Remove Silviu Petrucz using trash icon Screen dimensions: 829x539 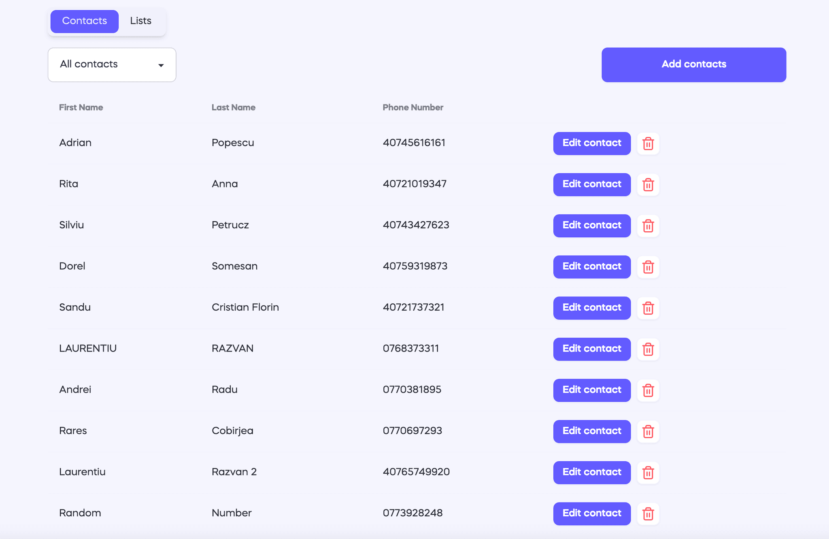(x=648, y=226)
